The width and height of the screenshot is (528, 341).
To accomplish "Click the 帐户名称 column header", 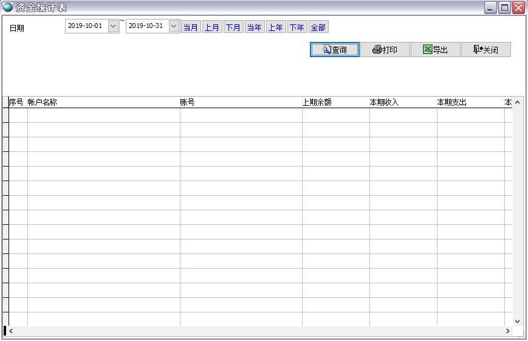I will tap(103, 102).
